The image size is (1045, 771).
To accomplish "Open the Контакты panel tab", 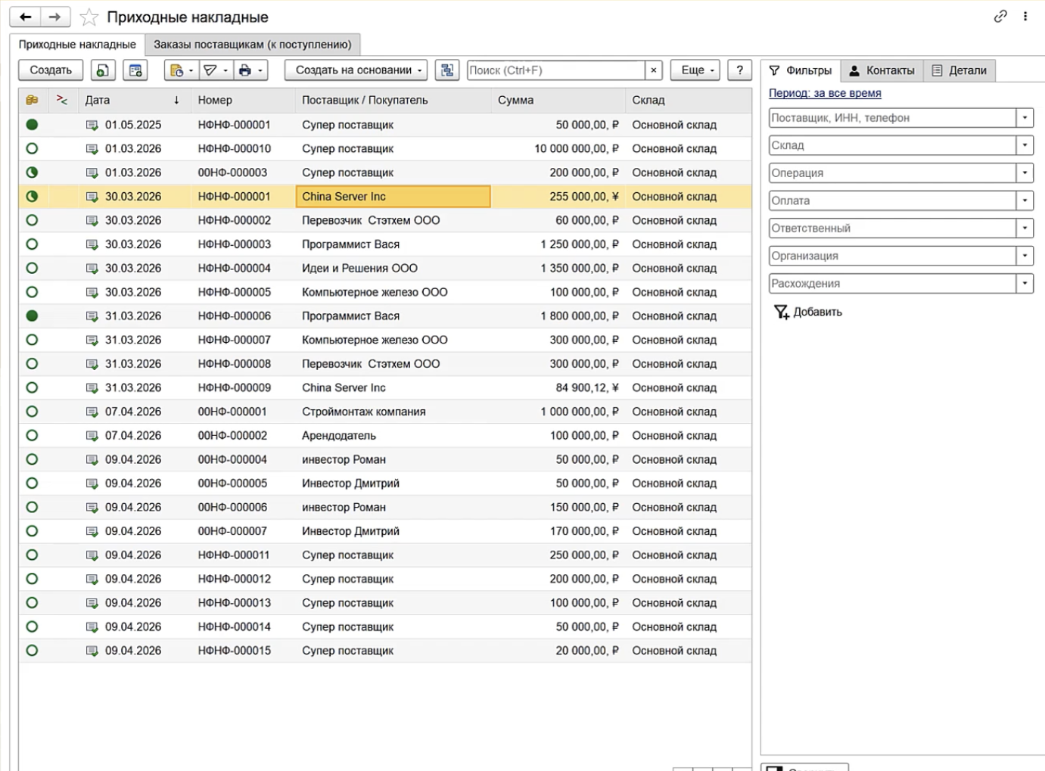I will tap(882, 70).
